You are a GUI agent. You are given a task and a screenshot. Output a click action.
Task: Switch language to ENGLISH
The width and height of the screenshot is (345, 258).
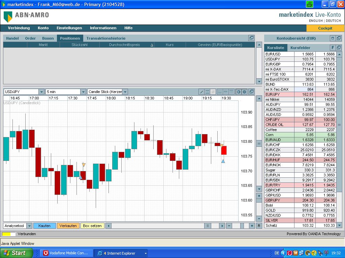[x=316, y=21]
